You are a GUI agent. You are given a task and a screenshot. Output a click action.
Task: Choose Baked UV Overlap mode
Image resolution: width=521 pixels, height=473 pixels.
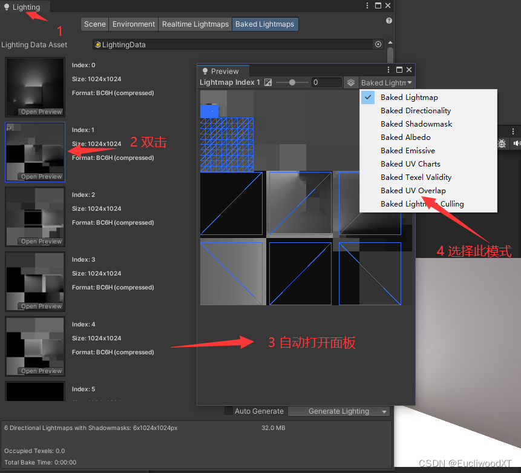(428, 190)
